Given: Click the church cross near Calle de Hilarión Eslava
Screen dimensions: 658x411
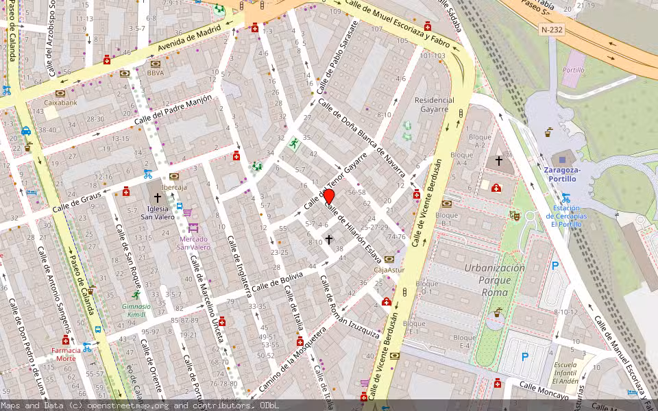Looking at the screenshot, I should 329,240.
